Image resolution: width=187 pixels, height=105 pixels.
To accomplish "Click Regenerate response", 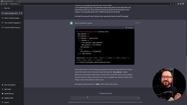I will 105,93.
